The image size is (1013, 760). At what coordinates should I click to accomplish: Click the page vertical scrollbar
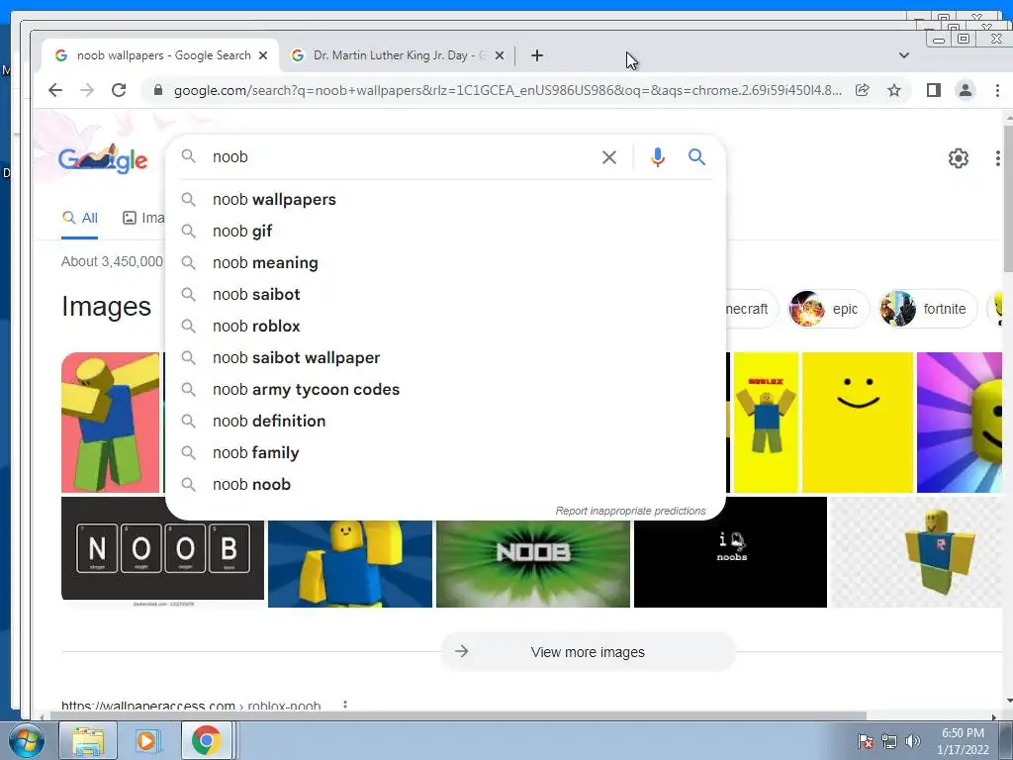click(x=1008, y=200)
